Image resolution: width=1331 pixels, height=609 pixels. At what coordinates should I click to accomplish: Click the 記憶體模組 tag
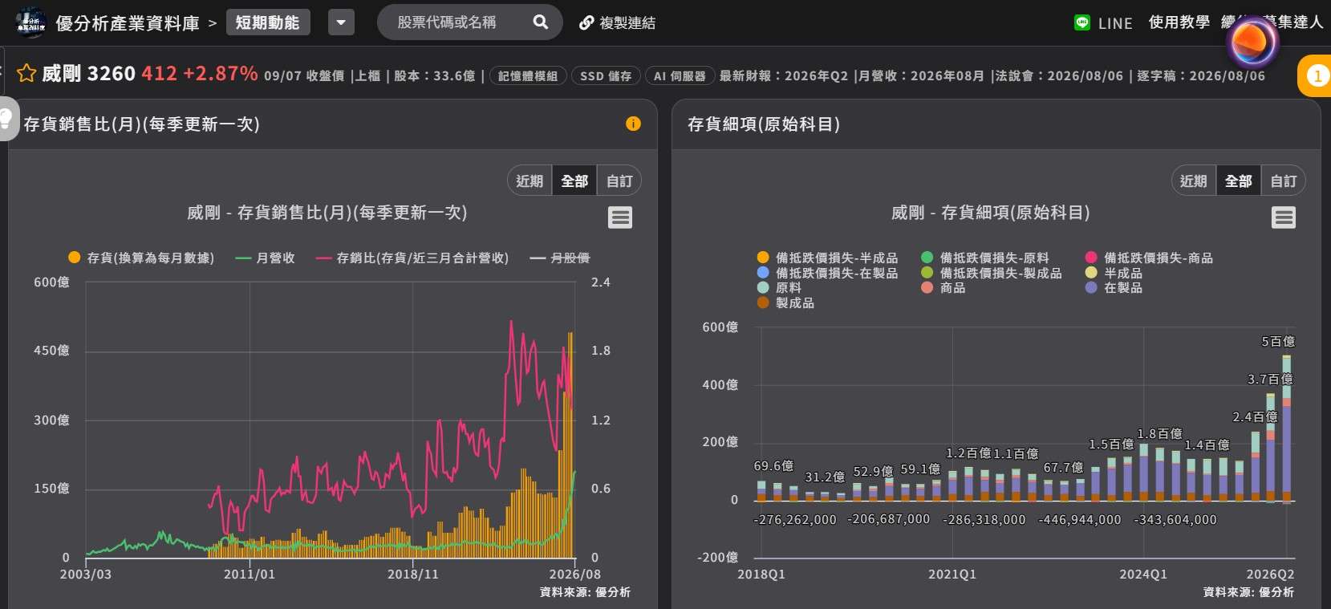528,75
